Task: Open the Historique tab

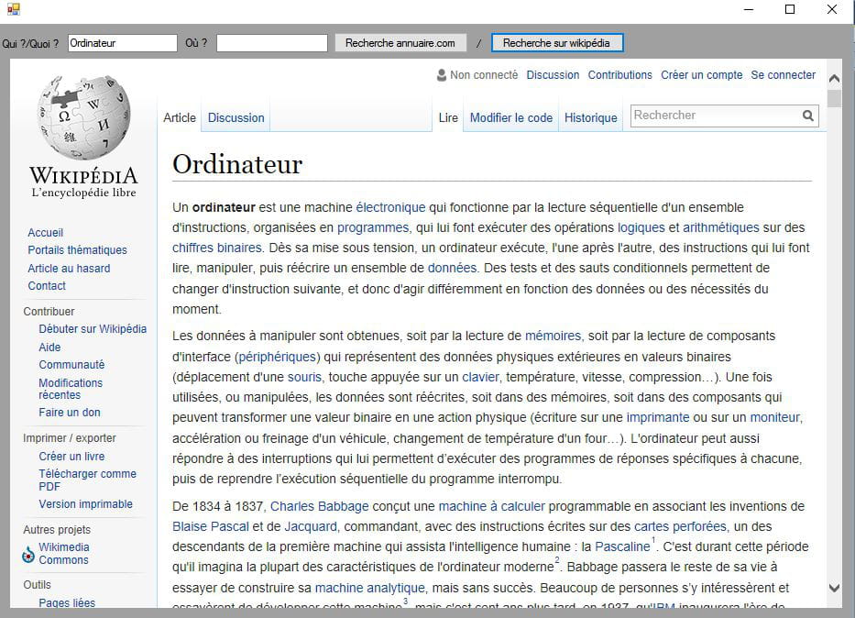Action: 590,117
